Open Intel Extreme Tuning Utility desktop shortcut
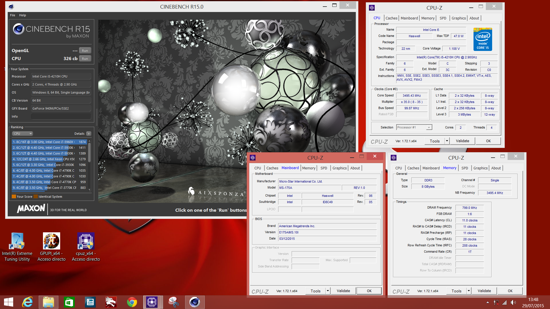550x309 pixels. (x=17, y=247)
